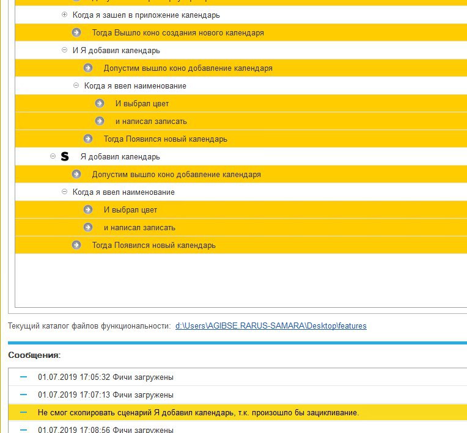Click arrow icon of 'Тогда Появился новый календарь' under 'И Я добавил календарь'
This screenshot has height=433, width=467.
(88, 139)
